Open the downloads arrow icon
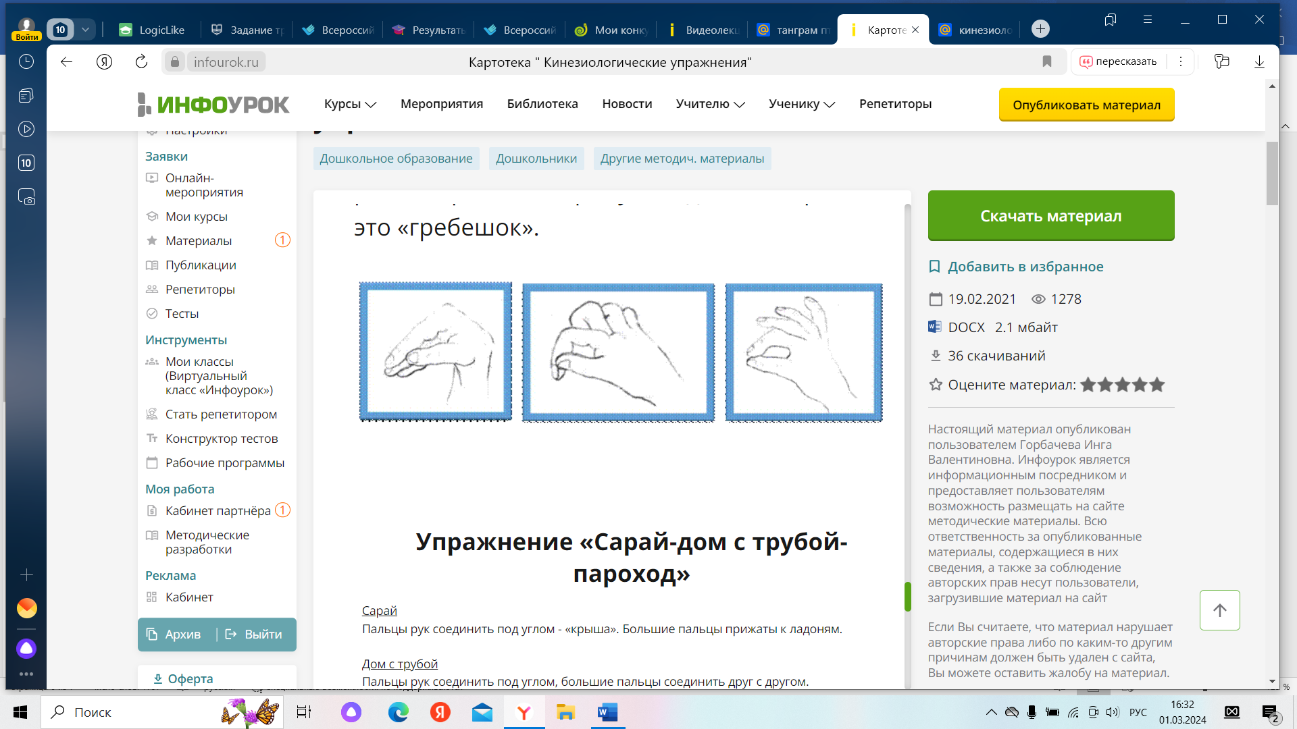 point(1259,61)
